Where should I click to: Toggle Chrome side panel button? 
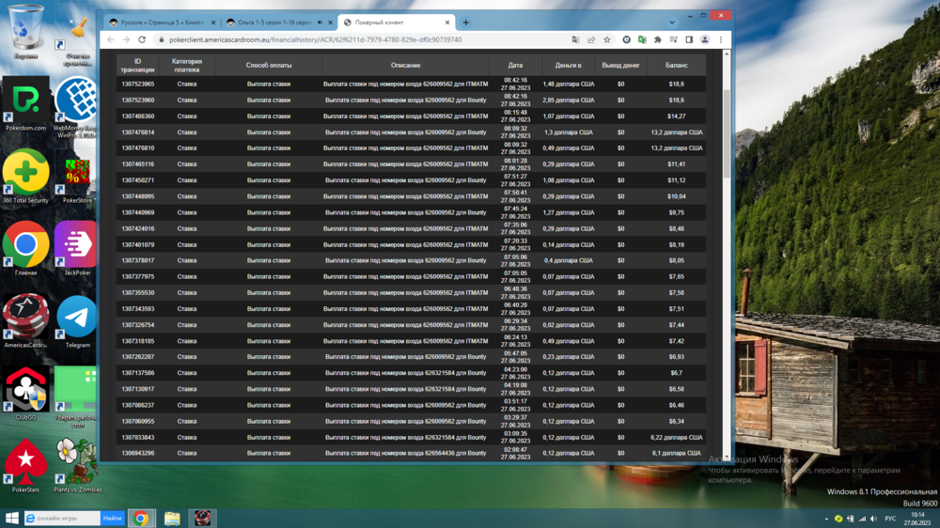pos(688,40)
